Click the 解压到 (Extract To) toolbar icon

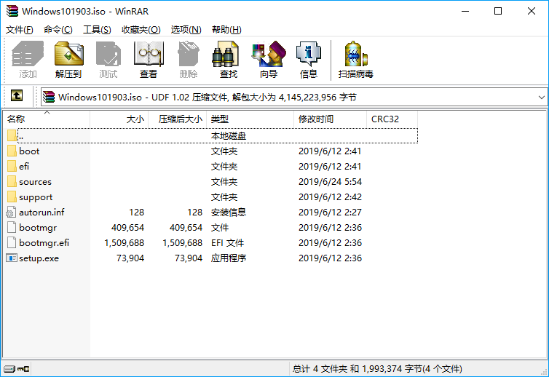(x=68, y=54)
